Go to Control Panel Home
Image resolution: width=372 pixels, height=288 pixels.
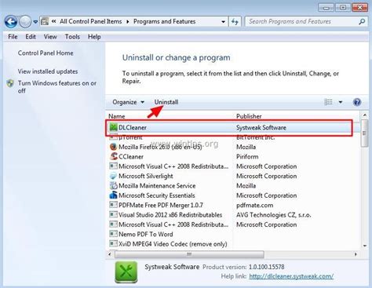click(46, 53)
